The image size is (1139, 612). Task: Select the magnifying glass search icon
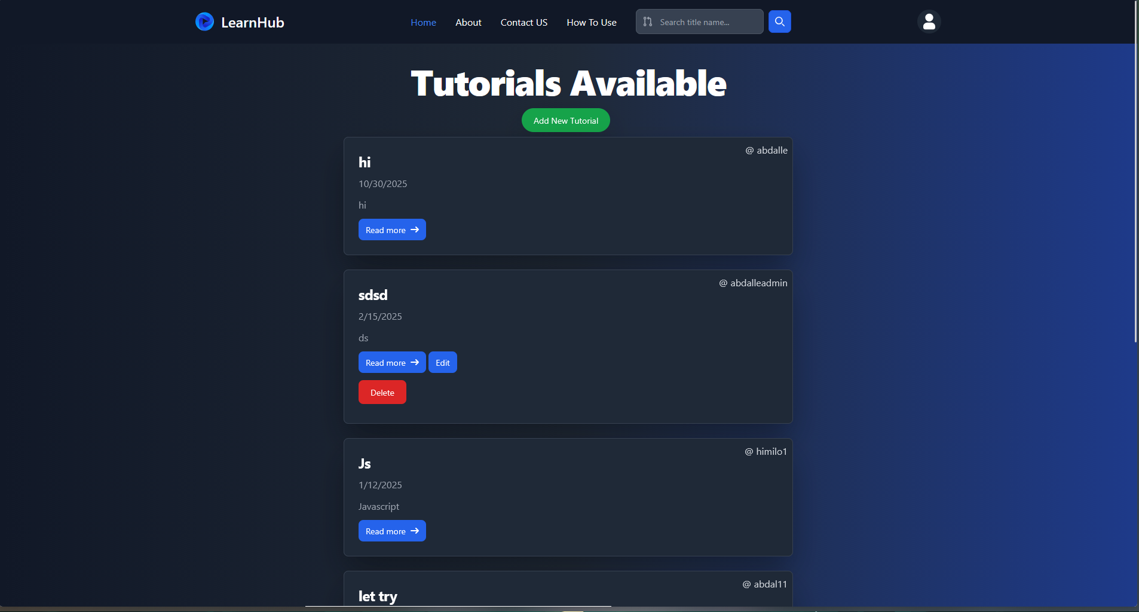tap(780, 22)
